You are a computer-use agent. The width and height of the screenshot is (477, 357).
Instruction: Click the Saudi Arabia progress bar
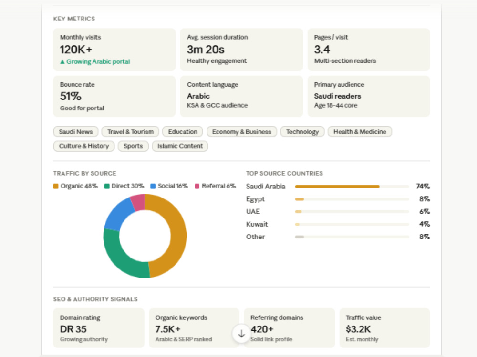352,187
